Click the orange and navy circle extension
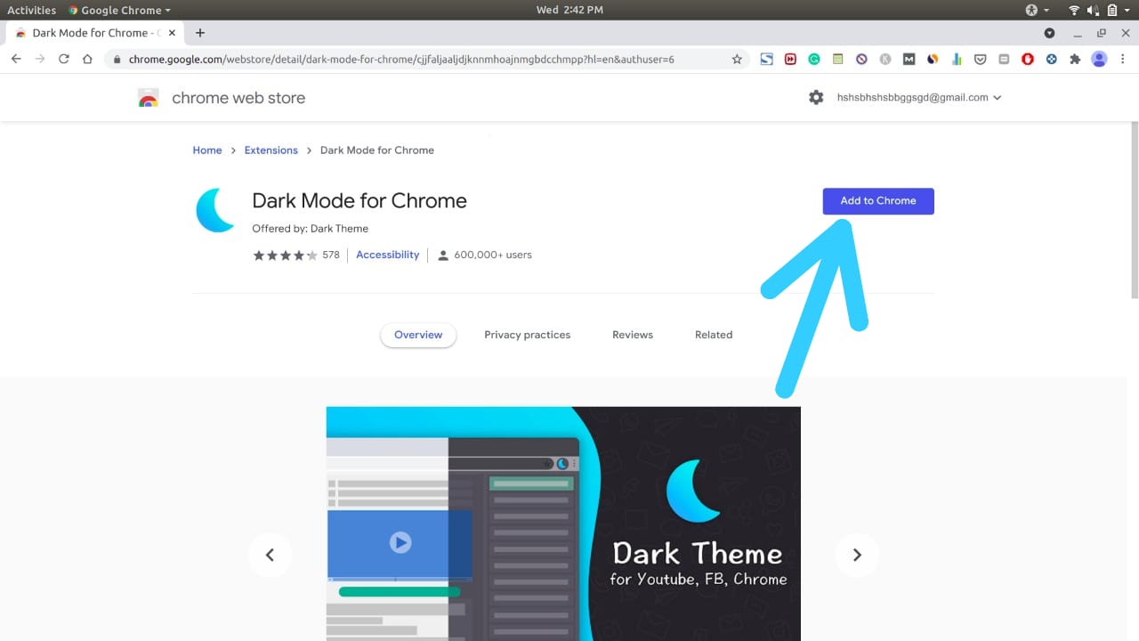The height and width of the screenshot is (641, 1139). (x=933, y=60)
